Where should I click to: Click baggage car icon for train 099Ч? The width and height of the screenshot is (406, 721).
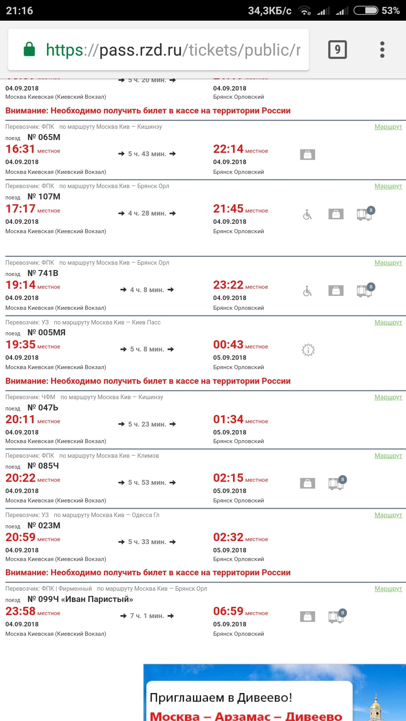coord(336,617)
